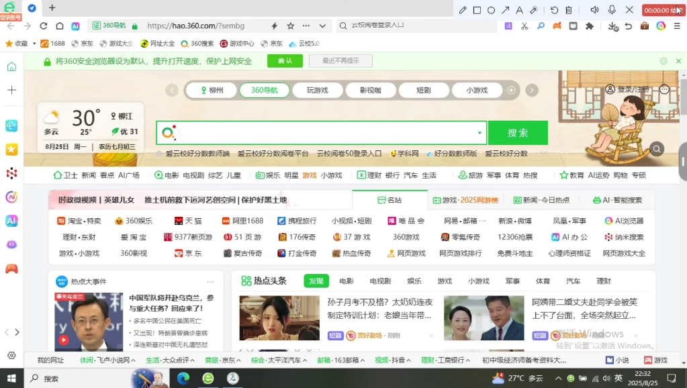Click the undo annotation icon
The height and width of the screenshot is (388, 687).
554,10
